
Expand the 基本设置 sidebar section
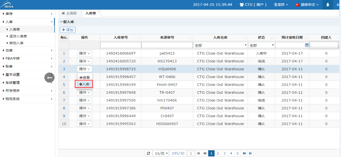[27, 74]
